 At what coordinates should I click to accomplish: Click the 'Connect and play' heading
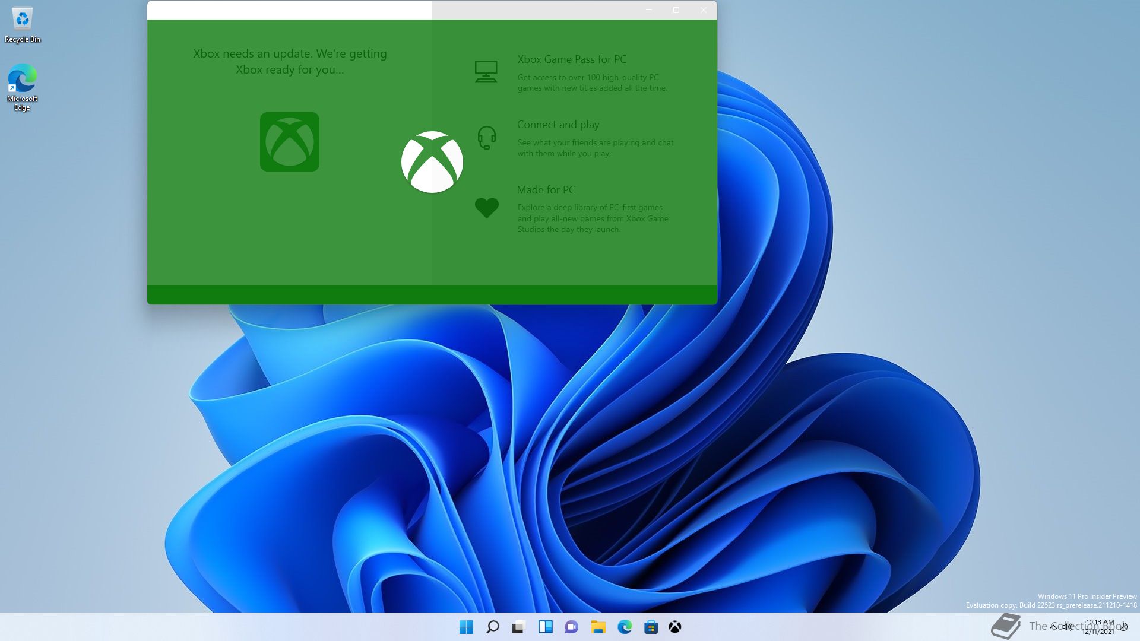pos(558,125)
